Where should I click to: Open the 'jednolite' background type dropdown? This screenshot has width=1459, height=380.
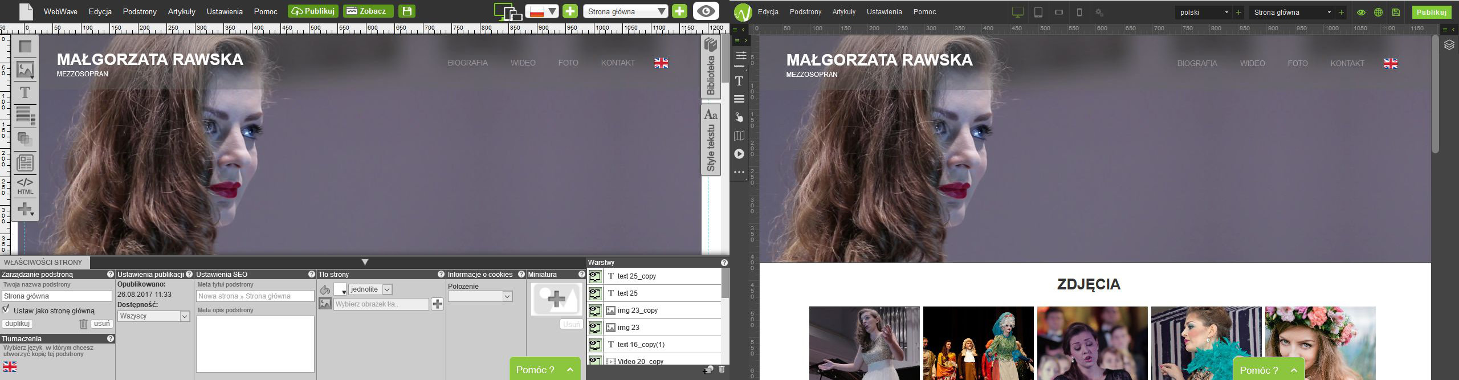click(x=370, y=289)
